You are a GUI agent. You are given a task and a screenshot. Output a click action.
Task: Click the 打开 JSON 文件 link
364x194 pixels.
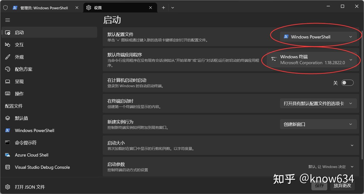30,187
